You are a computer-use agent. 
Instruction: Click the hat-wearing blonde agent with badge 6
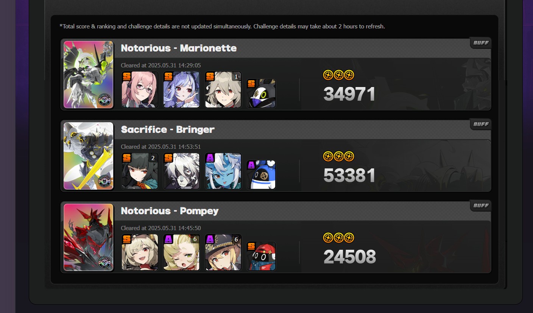[223, 252]
